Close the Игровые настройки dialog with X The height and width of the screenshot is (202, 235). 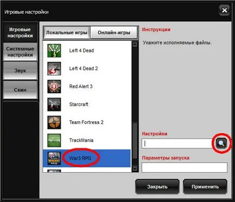[224, 10]
